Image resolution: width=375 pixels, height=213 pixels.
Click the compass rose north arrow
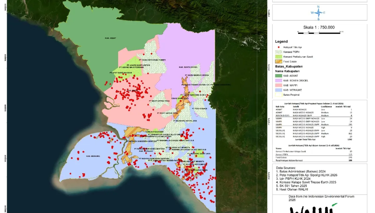point(318,13)
